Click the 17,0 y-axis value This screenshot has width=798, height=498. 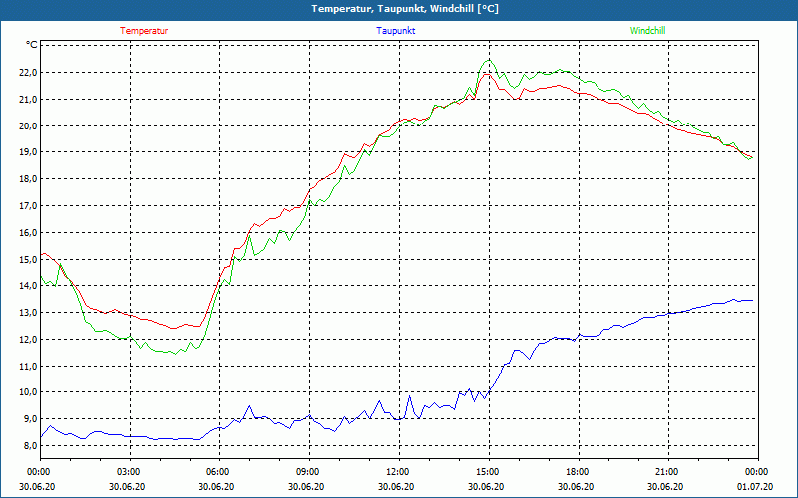tap(29, 206)
